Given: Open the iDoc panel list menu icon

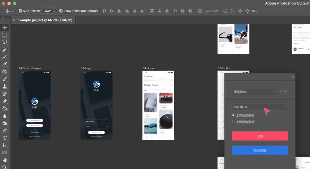Looking at the screenshot, I should (x=286, y=92).
